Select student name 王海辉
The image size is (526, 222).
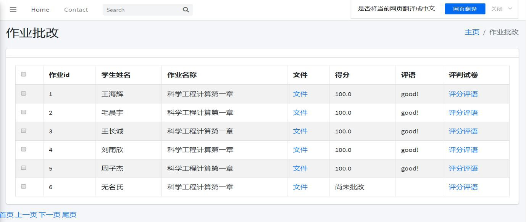[x=112, y=94]
